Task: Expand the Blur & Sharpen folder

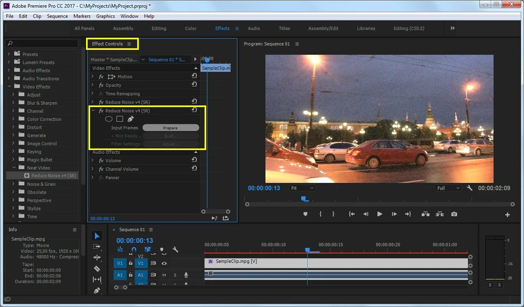Action: pos(13,103)
